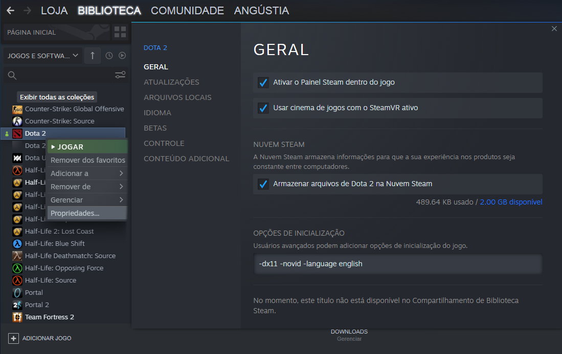This screenshot has height=354, width=562.
Task: Click the Team Fortress 2 icon
Action: coord(17,317)
